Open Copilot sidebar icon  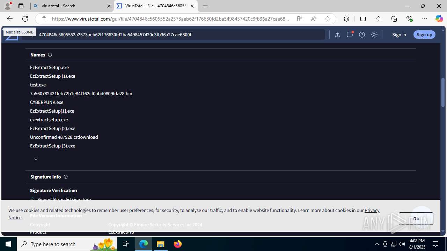click(439, 19)
